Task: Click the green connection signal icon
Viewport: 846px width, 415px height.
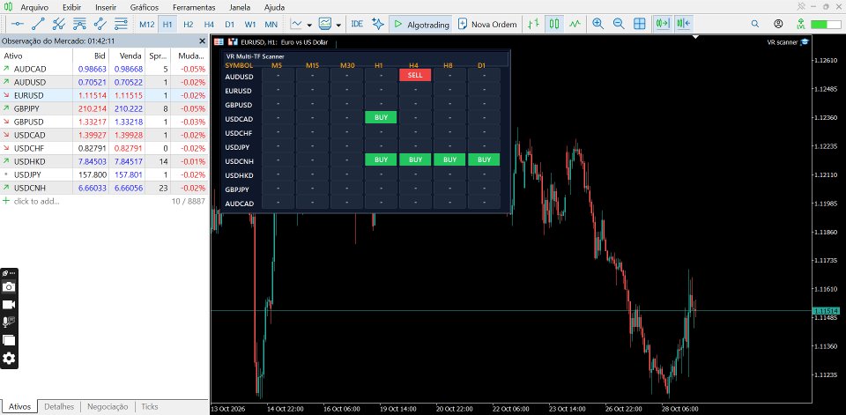Action: coord(801,24)
